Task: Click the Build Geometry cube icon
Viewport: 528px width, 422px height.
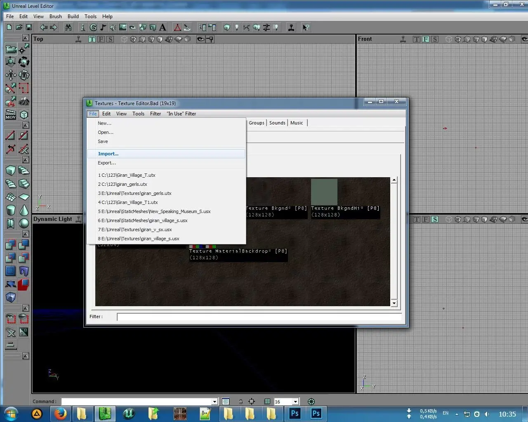Action: [227, 27]
